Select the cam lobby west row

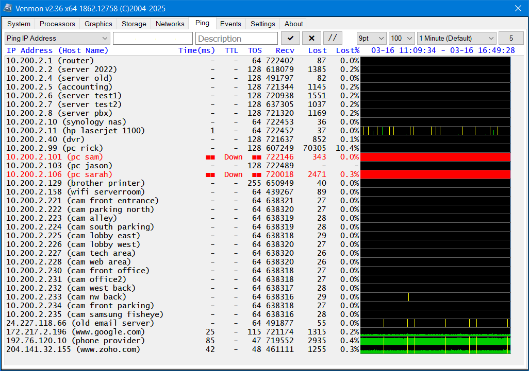pos(258,244)
